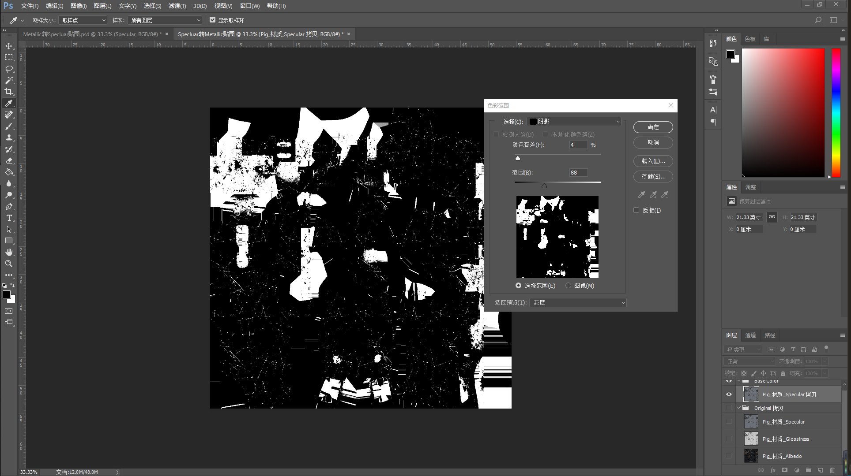The image size is (851, 476).
Task: Select the 图像 preview radio button
Action: [x=569, y=286]
